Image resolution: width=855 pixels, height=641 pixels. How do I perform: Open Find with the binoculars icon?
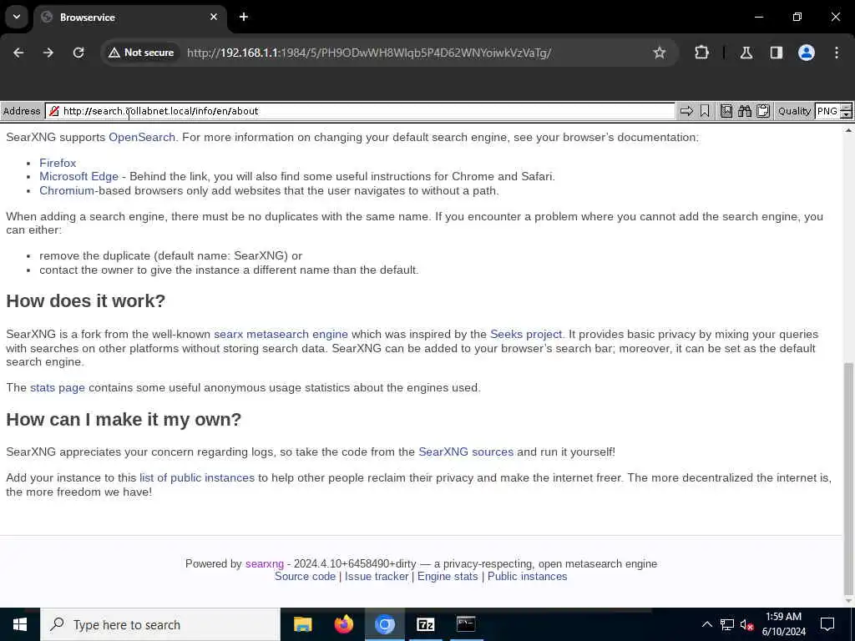click(x=744, y=111)
